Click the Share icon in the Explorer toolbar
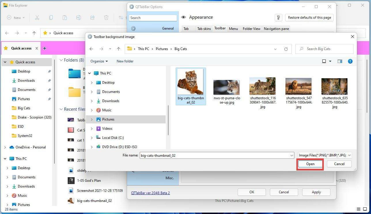The image size is (371, 214). tap(92, 18)
